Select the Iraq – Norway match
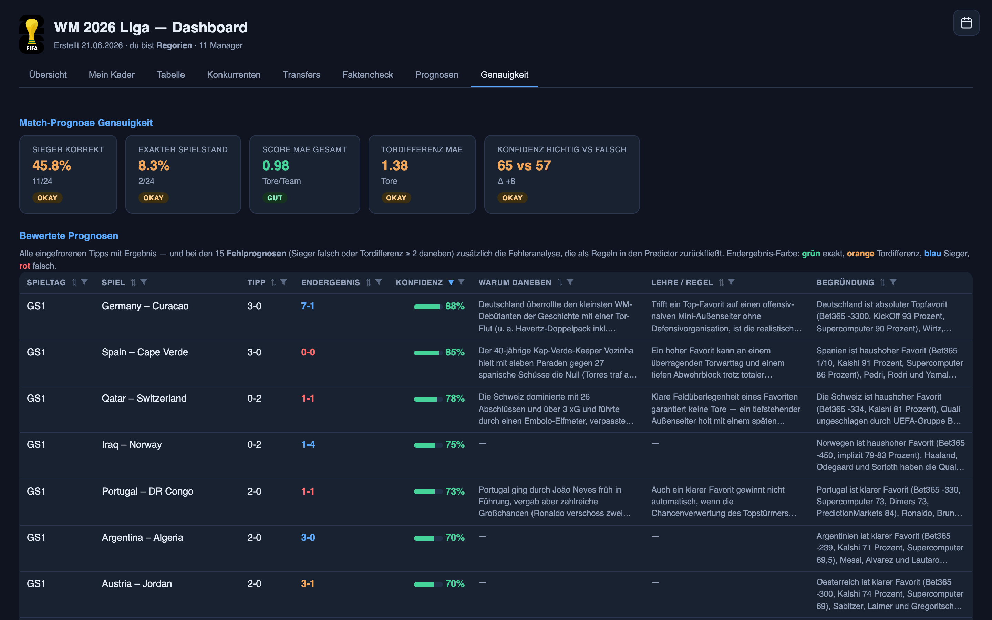This screenshot has height=620, width=992. click(x=132, y=444)
